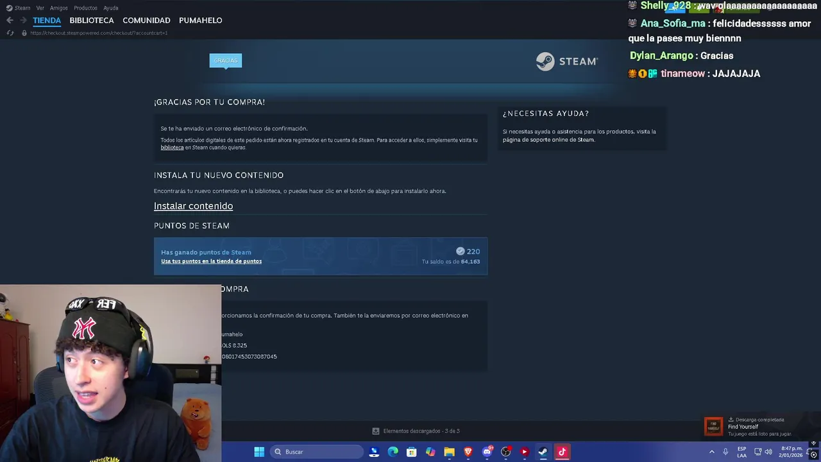The height and width of the screenshot is (462, 821).
Task: Open the volume icon in the system tray
Action: (x=768, y=452)
